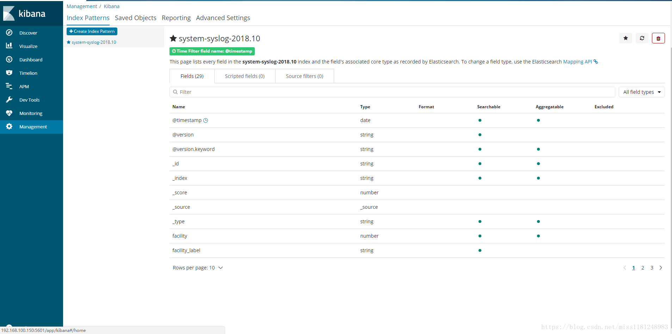Click Dev Tools label in sidebar
The height and width of the screenshot is (334, 672).
(29, 100)
